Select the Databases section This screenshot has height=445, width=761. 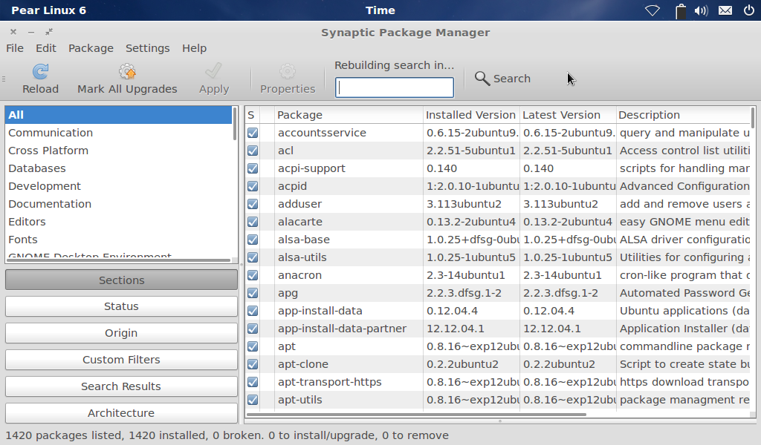coord(118,168)
